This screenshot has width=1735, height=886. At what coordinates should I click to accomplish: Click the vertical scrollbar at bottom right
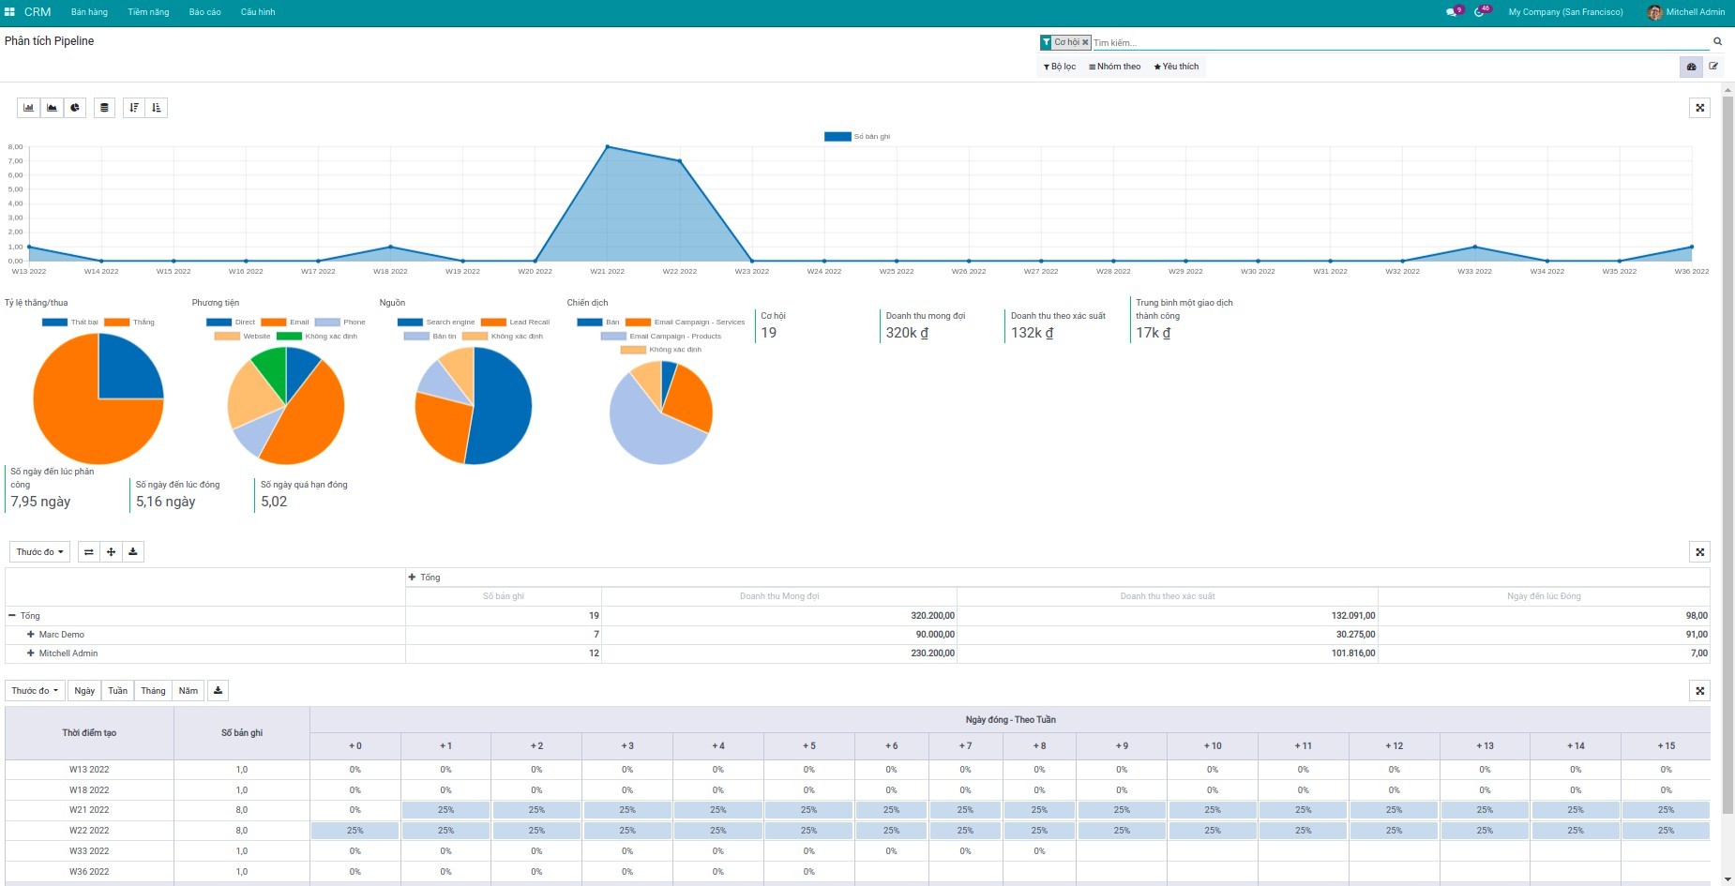coord(1728,879)
